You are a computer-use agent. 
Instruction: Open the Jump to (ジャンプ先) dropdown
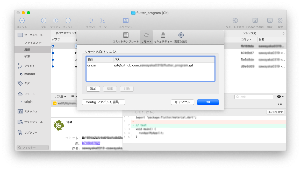263,33
